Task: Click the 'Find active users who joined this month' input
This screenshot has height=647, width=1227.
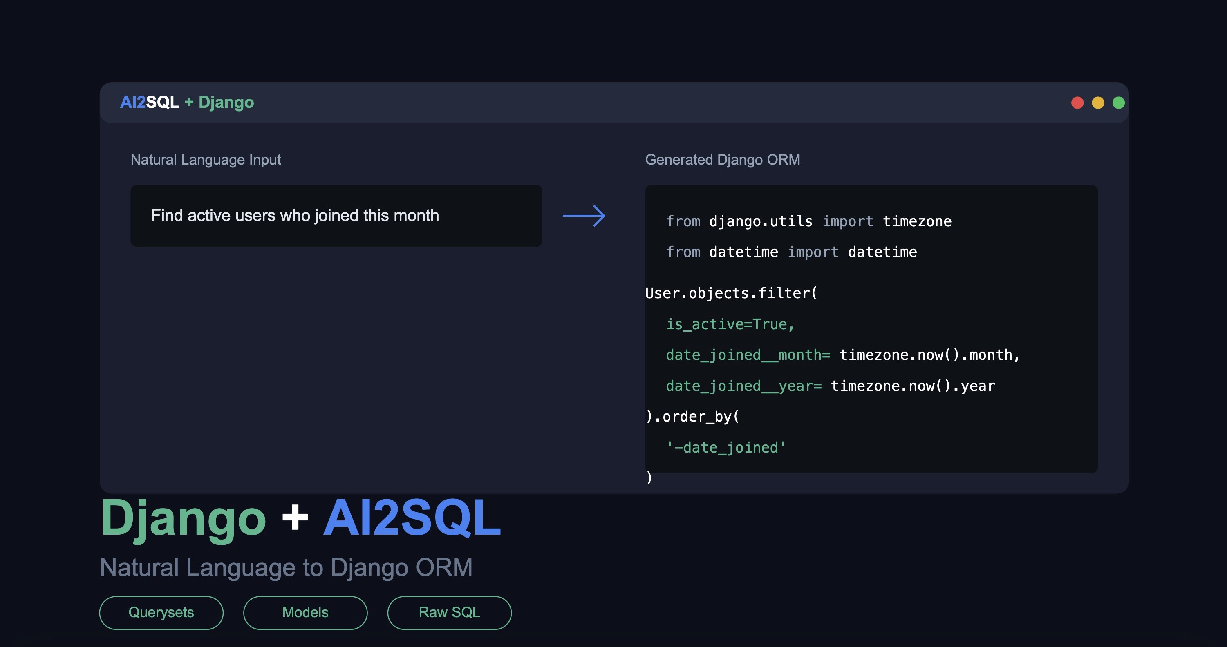Action: pos(336,216)
